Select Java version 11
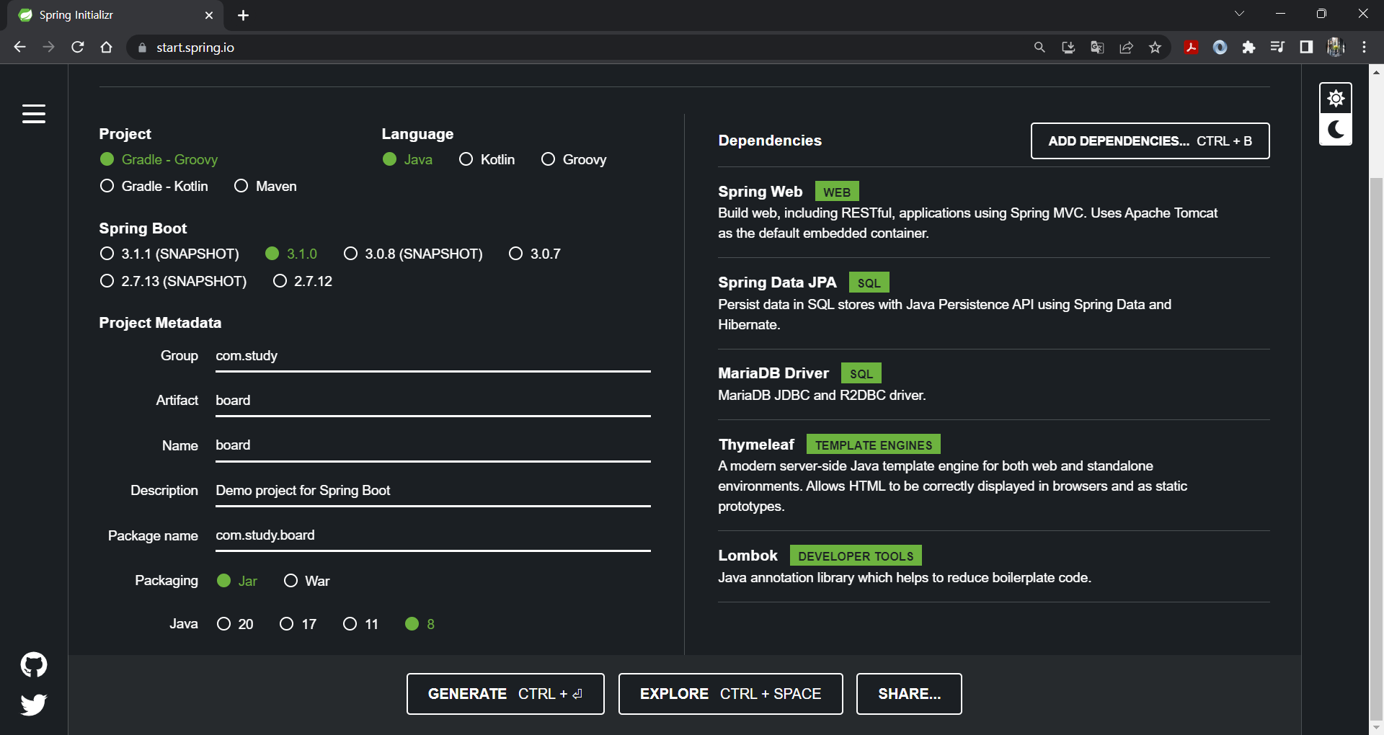Viewport: 1384px width, 735px height. (360, 624)
